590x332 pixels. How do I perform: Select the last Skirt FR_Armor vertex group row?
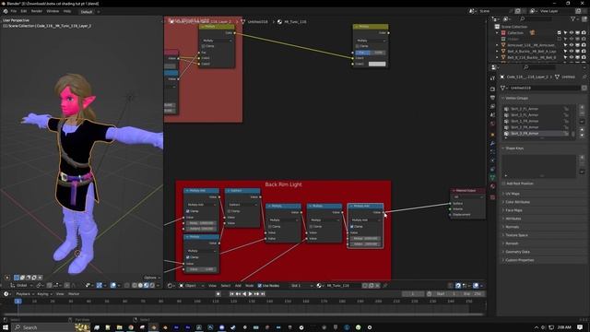click(536, 134)
